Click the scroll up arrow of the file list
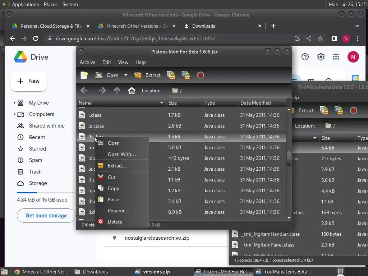Screen dimensions: 368x276 [x=289, y=110]
